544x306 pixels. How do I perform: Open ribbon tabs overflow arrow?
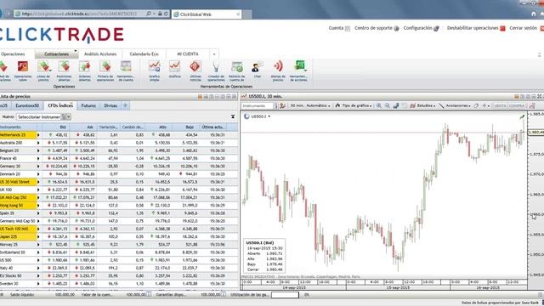(x=214, y=54)
